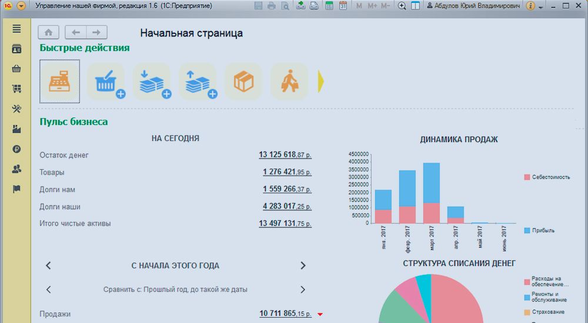Click the M memory button
The height and width of the screenshot is (323, 588).
coord(359,6)
